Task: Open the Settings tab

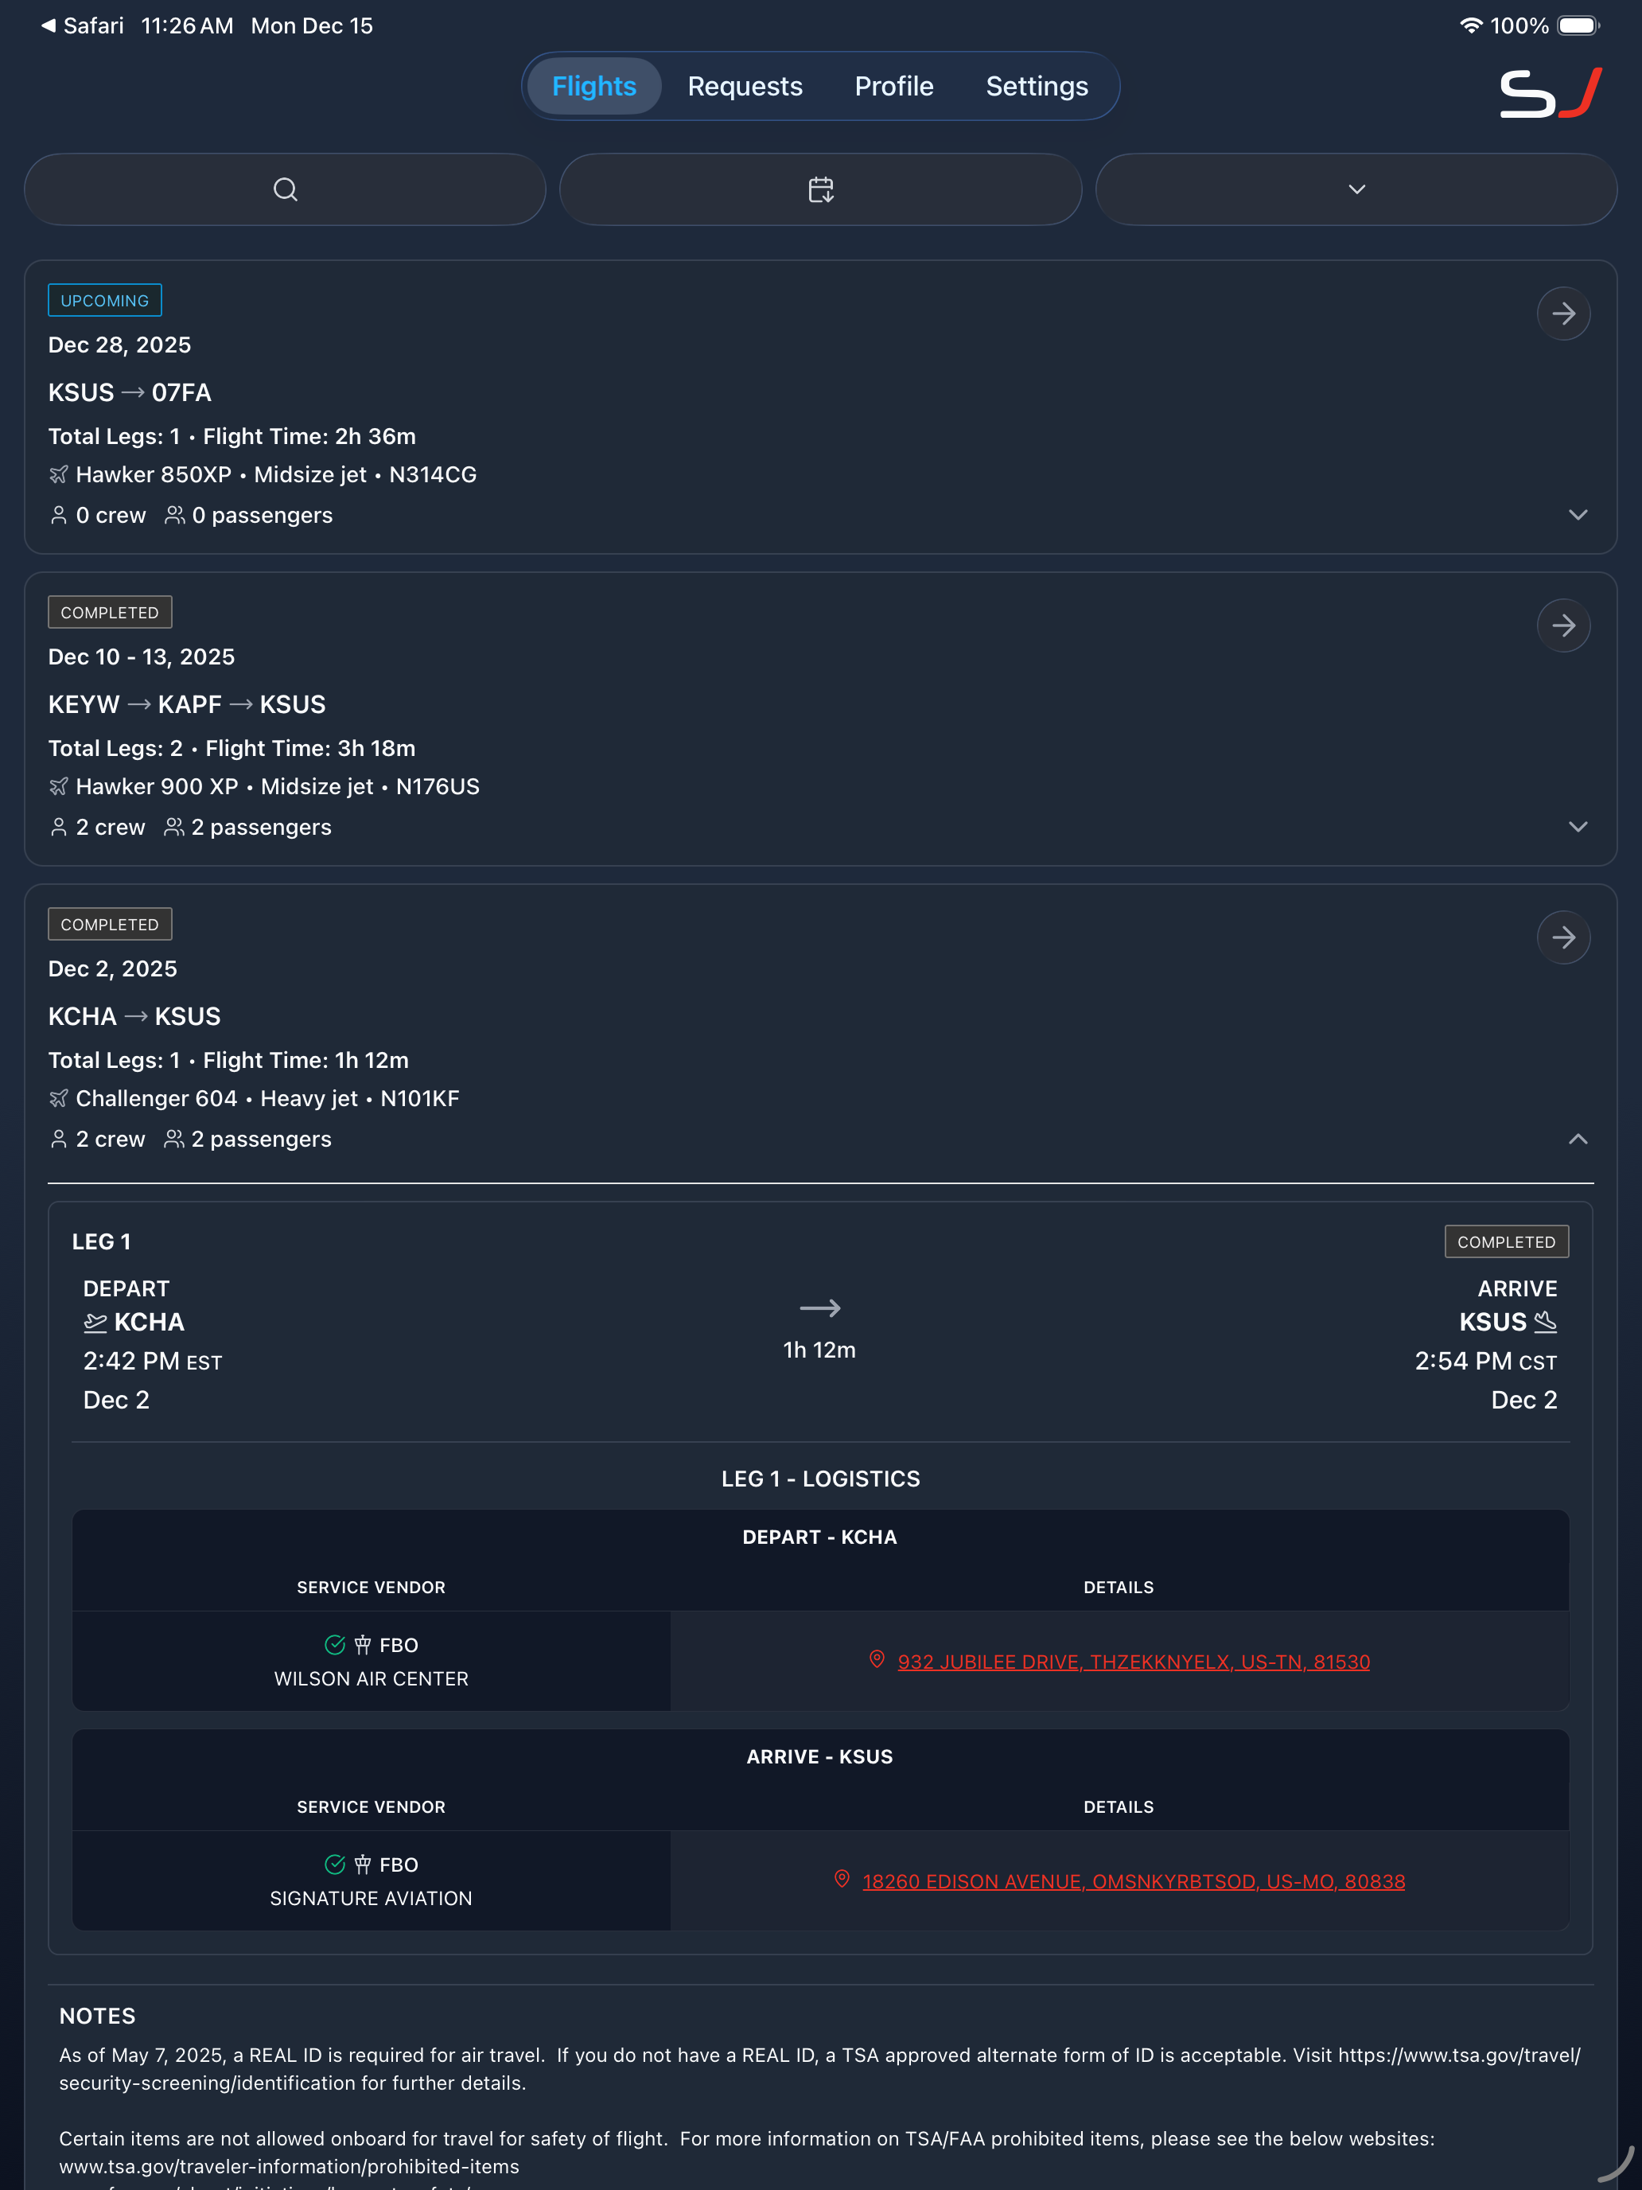Action: [1037, 86]
